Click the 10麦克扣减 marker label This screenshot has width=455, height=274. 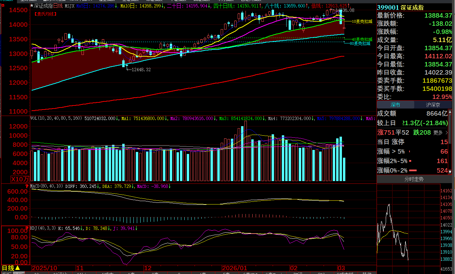[x=362, y=21]
